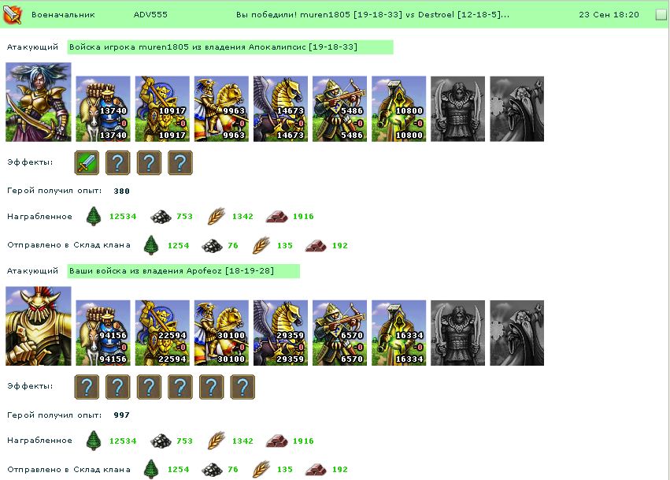This screenshot has width=670, height=480.
Task: Click the sixth unknown effect of Apofeoz army
Action: coord(242,387)
